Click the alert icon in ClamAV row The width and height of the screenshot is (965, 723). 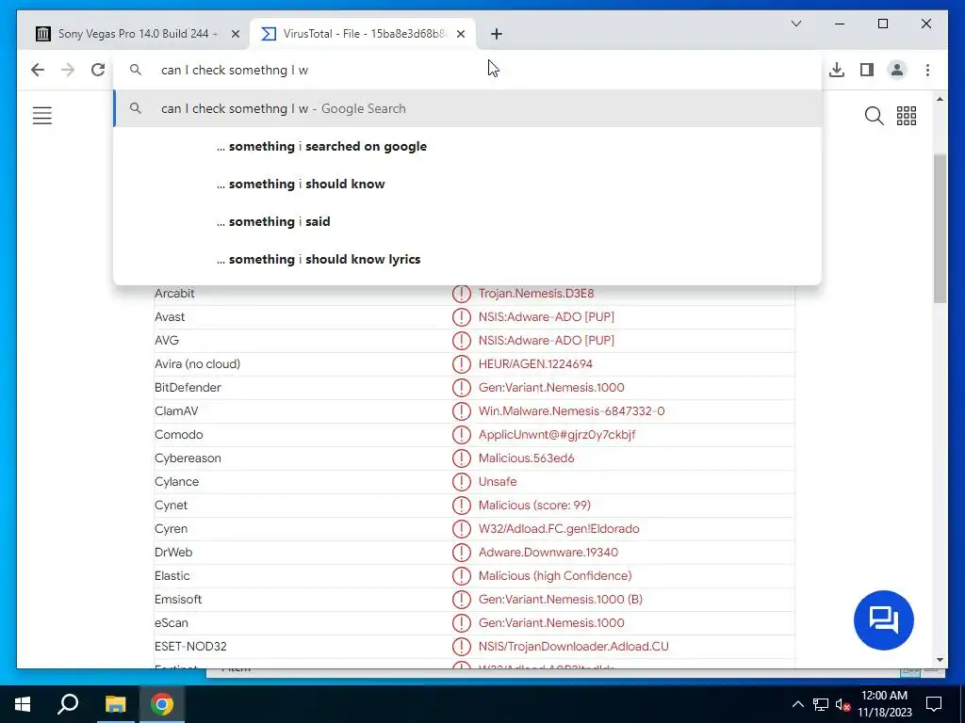[x=461, y=410]
